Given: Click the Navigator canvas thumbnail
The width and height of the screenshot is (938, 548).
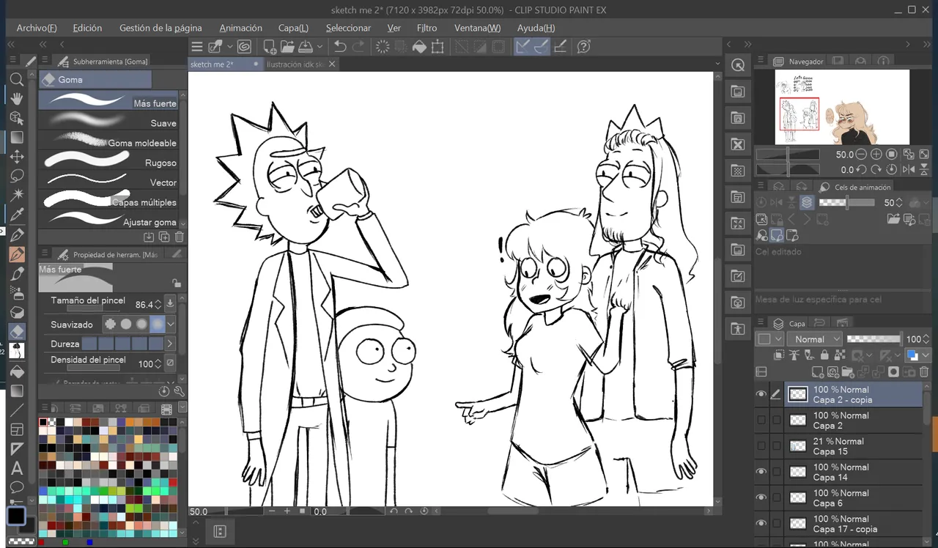Looking at the screenshot, I should point(842,107).
